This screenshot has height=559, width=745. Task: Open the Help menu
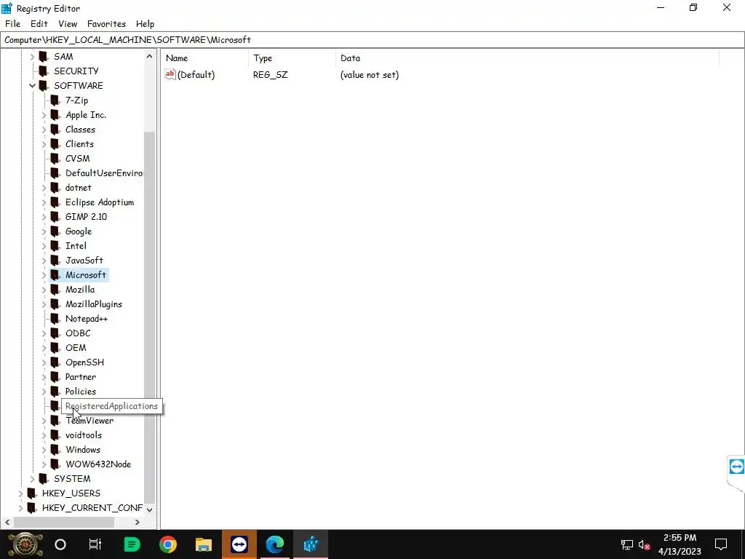(x=145, y=24)
